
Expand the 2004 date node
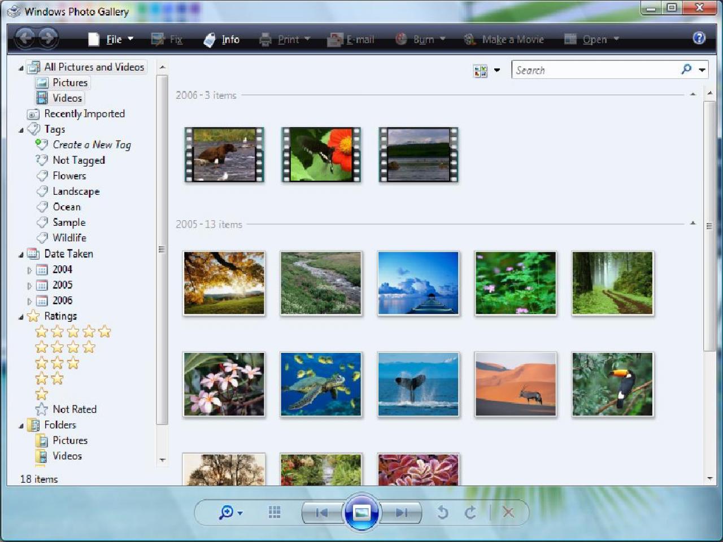tap(29, 270)
